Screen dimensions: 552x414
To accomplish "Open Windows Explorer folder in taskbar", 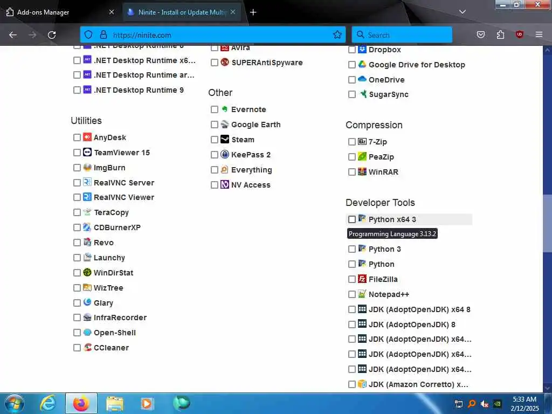I will (x=115, y=404).
